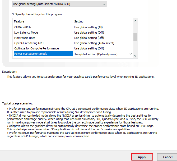
Task: Select the OpenGL rendering GPU row
Action: pyautogui.click(x=73, y=43)
